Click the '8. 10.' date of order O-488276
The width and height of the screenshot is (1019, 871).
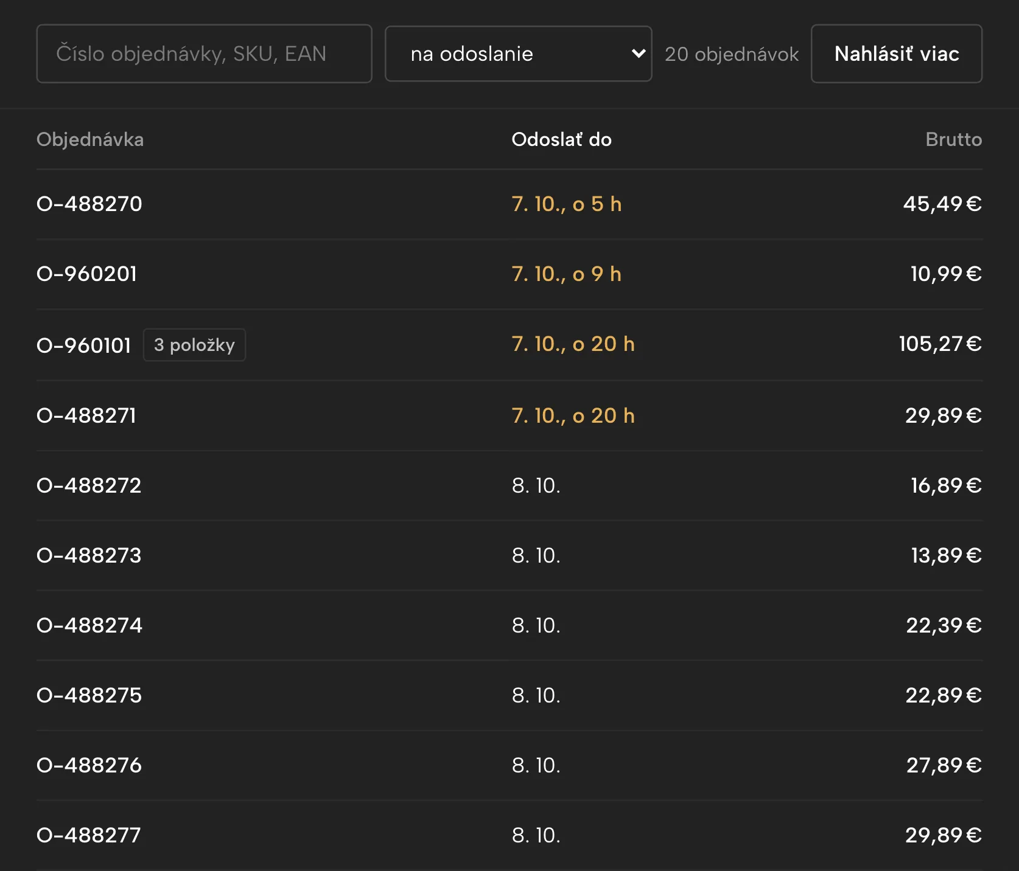pyautogui.click(x=536, y=765)
